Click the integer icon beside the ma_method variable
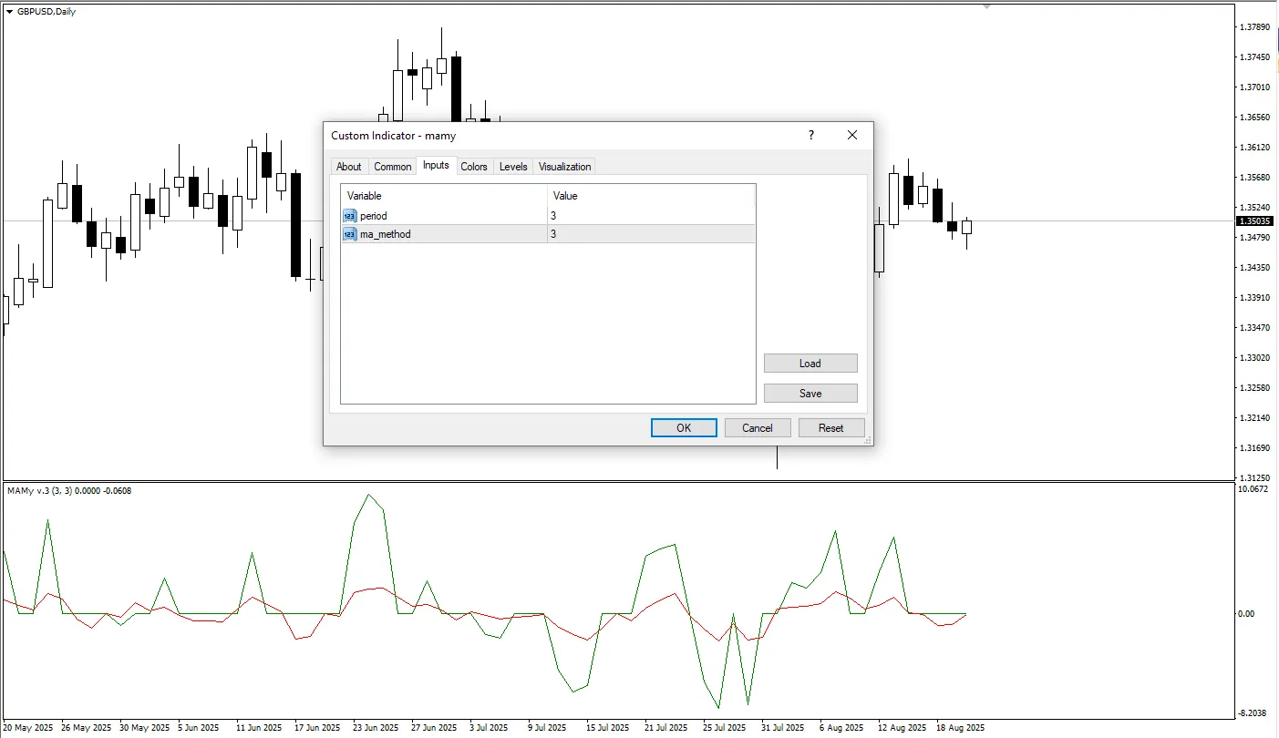 pos(350,234)
